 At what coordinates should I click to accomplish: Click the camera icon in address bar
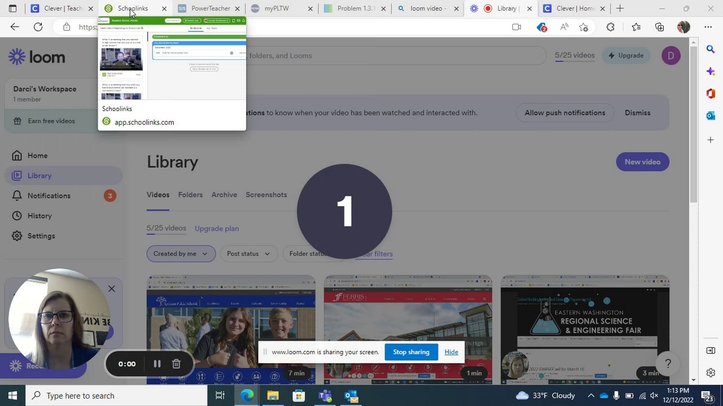pyautogui.click(x=516, y=27)
